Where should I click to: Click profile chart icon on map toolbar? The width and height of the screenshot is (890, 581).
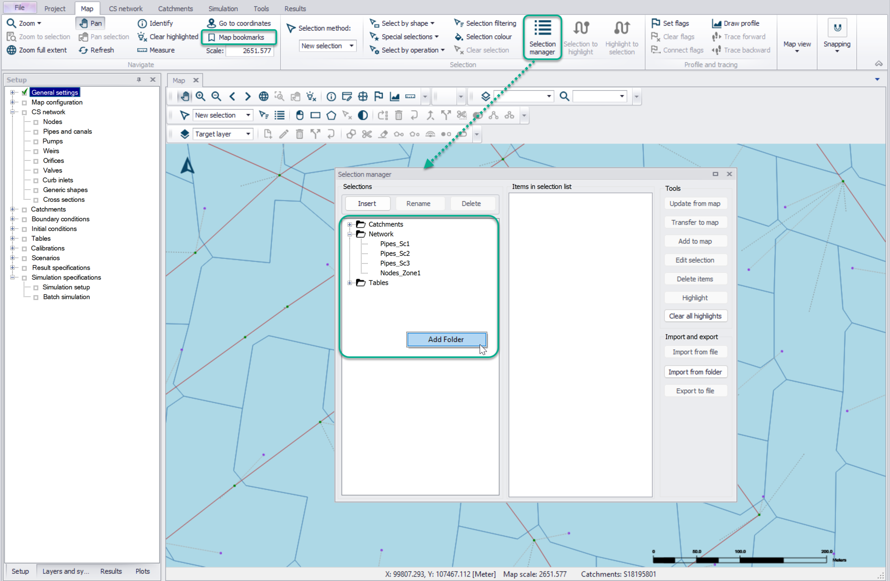click(x=395, y=96)
